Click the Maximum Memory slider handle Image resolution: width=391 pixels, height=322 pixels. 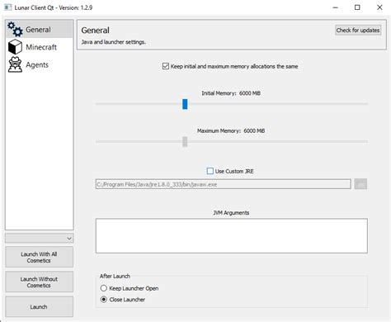(x=185, y=142)
